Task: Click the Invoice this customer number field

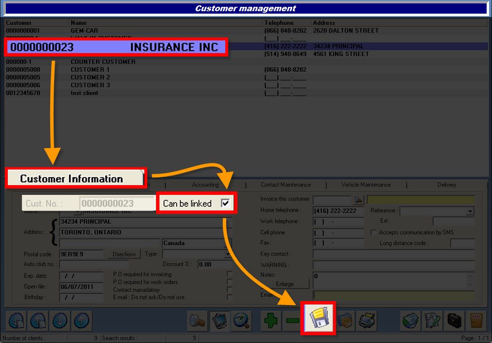Action: [x=332, y=199]
